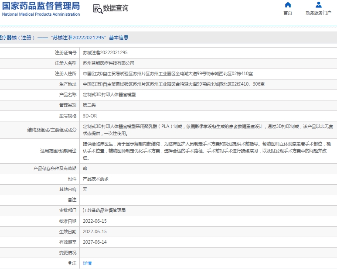337x269 pixels.
Task: Click the 备注 row label
Action: click(72, 200)
